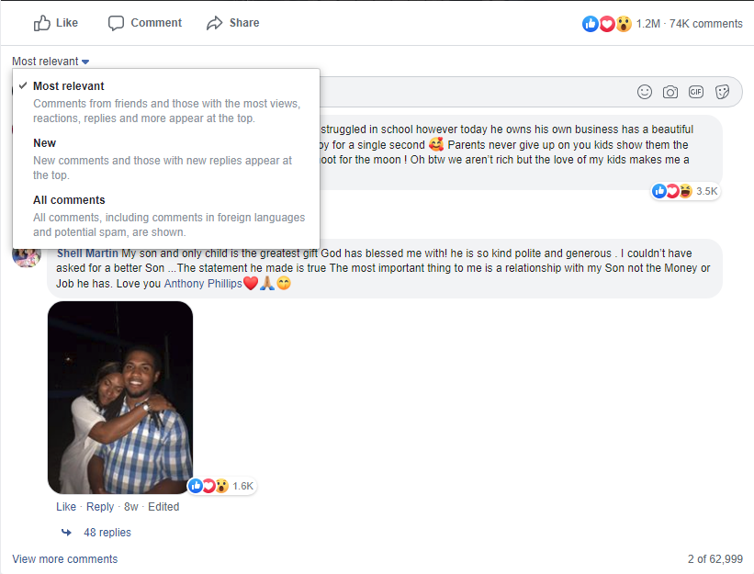View the 1.6K reactions on photo comment
This screenshot has width=754, height=574.
pyautogui.click(x=222, y=486)
